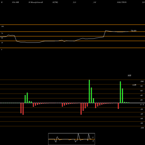The width and height of the screenshot is (145, 145).
Task: Click the MR panel title label
Action: coord(129,75)
